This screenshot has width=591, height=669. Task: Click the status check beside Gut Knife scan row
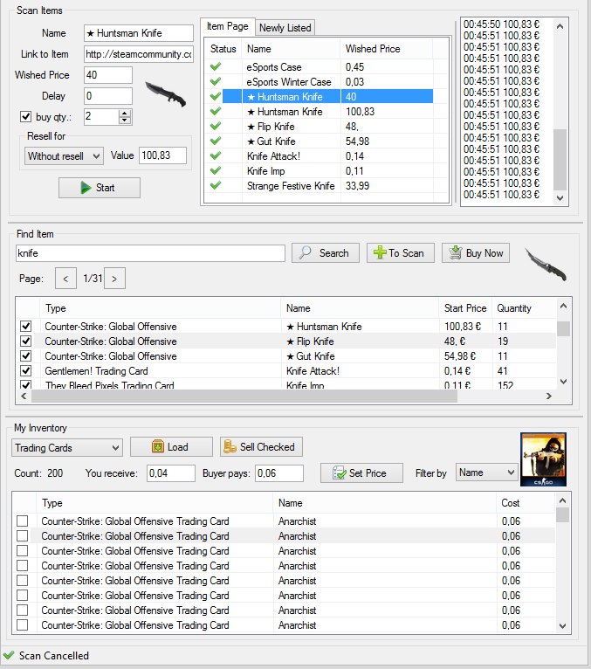[216, 141]
